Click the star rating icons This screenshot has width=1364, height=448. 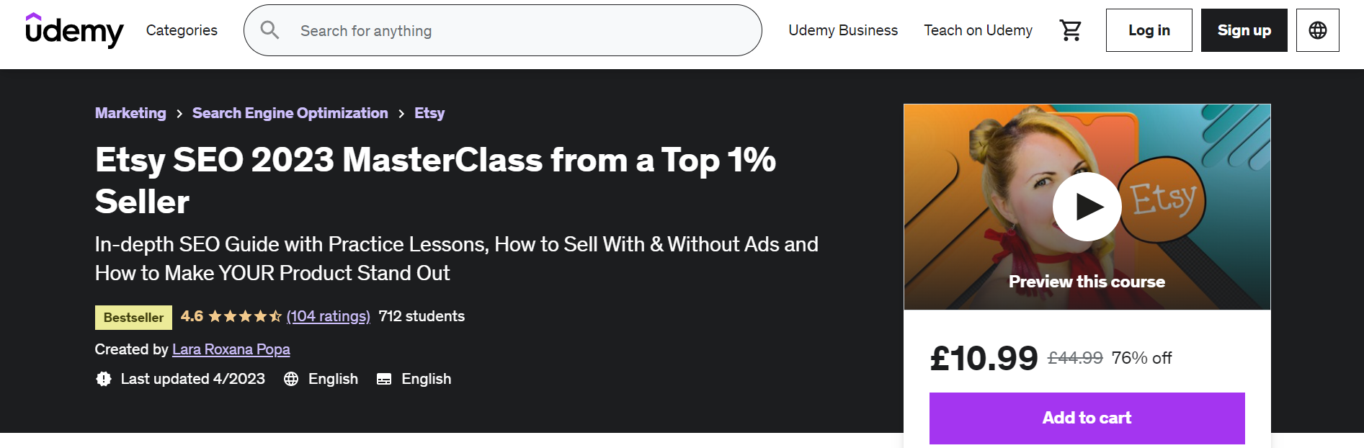[245, 316]
